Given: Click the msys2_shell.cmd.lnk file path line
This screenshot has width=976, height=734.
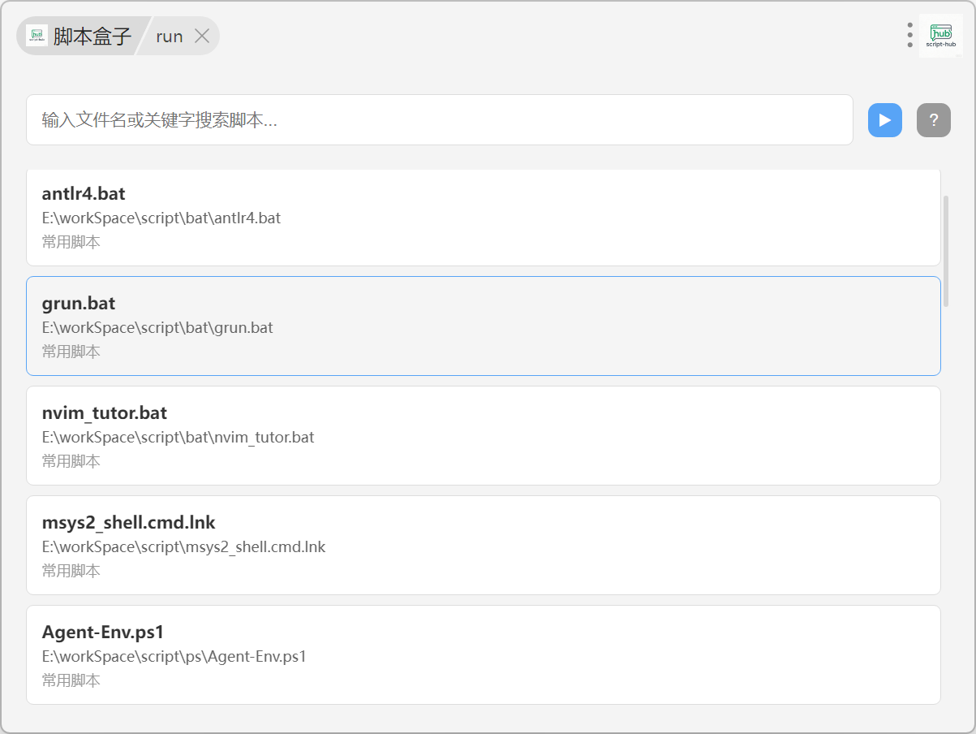Looking at the screenshot, I should pyautogui.click(x=183, y=547).
